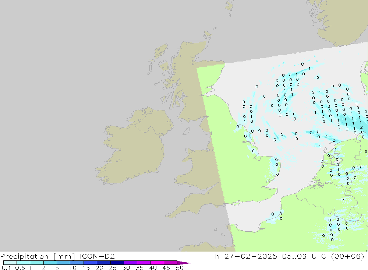Image resolution: width=368 pixels, height=270 pixels.
Task: Click the legend swatch between 0.1 and 0.5
Action: 10,263
